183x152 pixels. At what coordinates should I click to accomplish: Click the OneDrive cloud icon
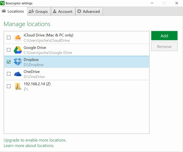click(18, 74)
